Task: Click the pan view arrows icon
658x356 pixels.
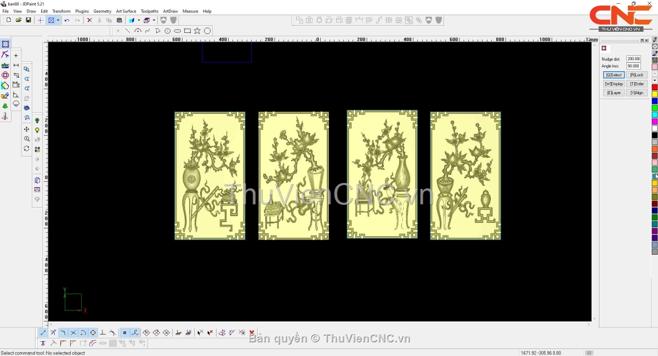Action: click(x=26, y=129)
